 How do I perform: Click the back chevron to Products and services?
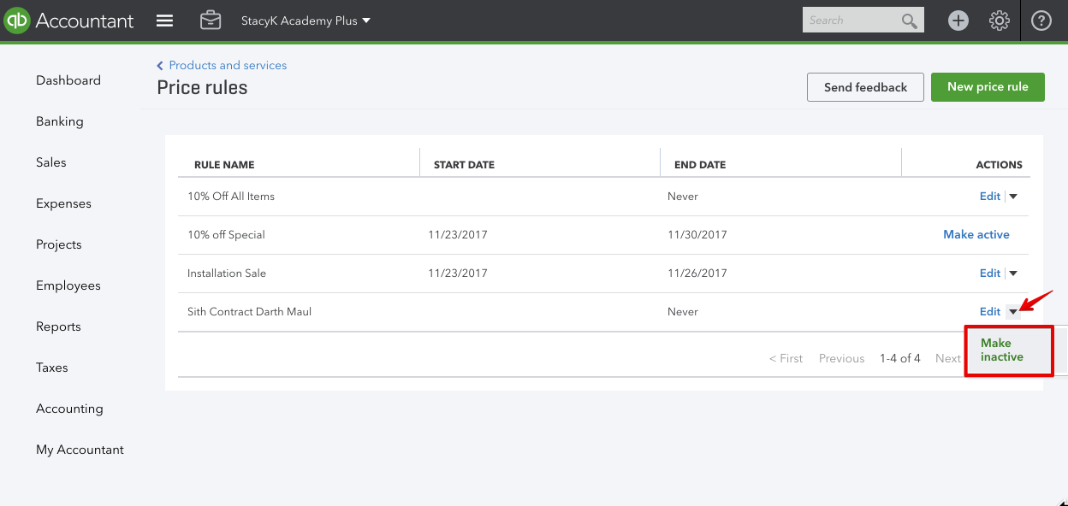(x=159, y=65)
